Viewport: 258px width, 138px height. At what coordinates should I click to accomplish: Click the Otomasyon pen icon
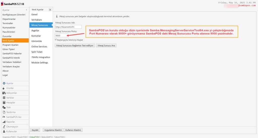[x=4, y=126]
